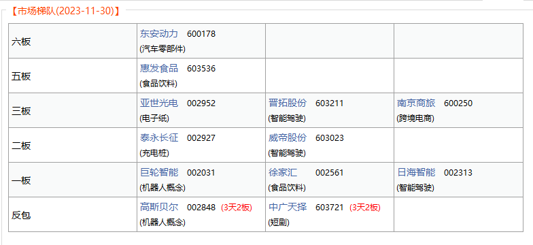Click the 市场梯队(2023-11-30) heading
The width and height of the screenshot is (533, 245).
coord(65,11)
